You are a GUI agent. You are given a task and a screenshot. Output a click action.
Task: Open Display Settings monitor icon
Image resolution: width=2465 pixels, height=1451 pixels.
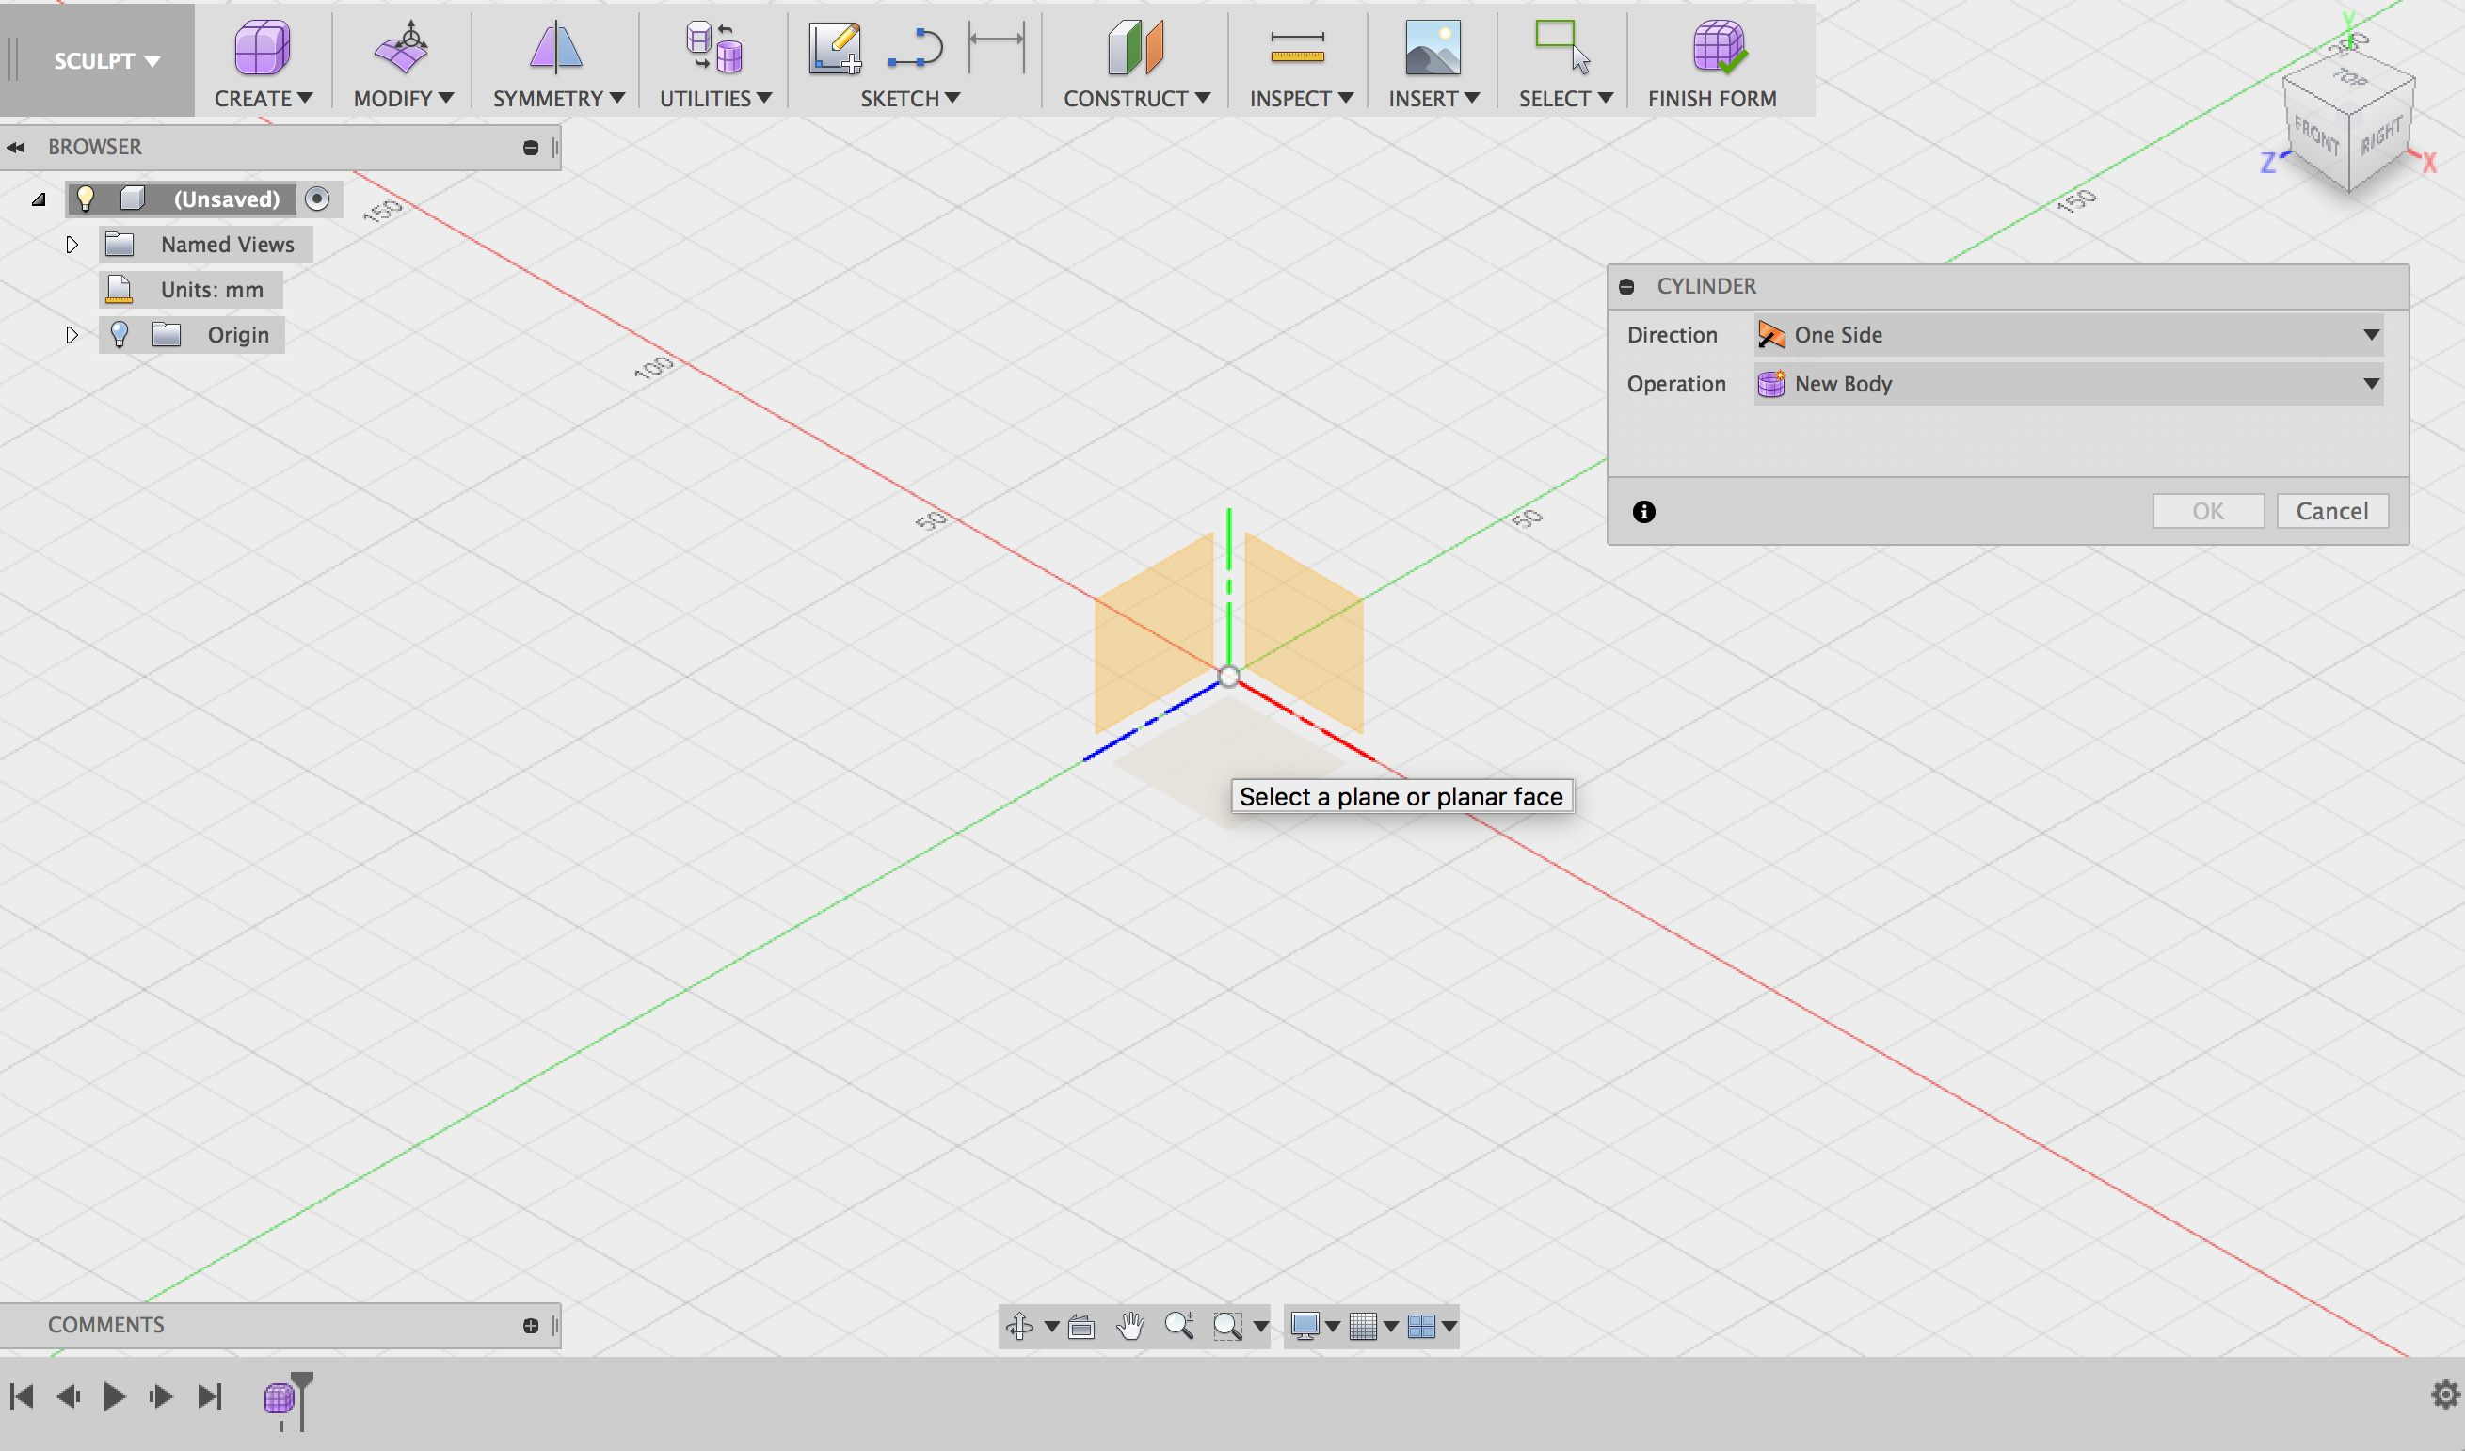pos(1305,1326)
